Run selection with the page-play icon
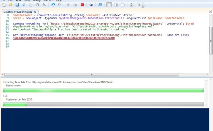This screenshot has width=213, height=131. tap(75, 5)
